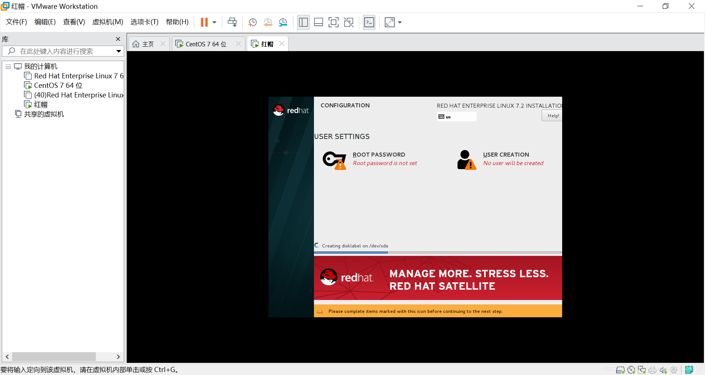Select 红帽 VM in library tree
The image size is (705, 375).
tap(36, 104)
